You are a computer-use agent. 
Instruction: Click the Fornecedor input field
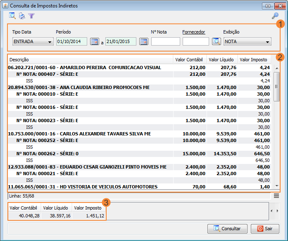click(195, 41)
